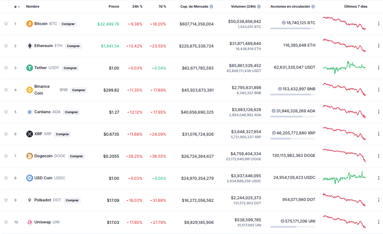Sort by 24h % column
383x234 pixels.
point(137,6)
